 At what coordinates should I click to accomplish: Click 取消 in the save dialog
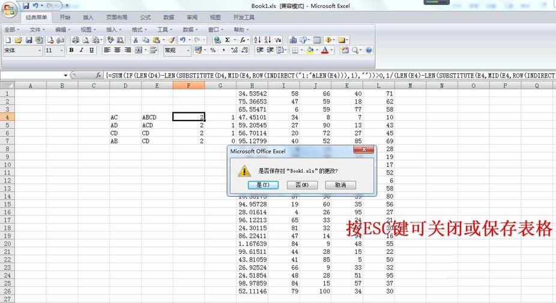click(340, 185)
